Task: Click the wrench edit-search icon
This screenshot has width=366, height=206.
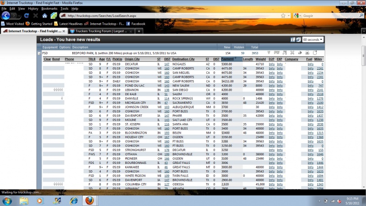Action: (x=285, y=53)
